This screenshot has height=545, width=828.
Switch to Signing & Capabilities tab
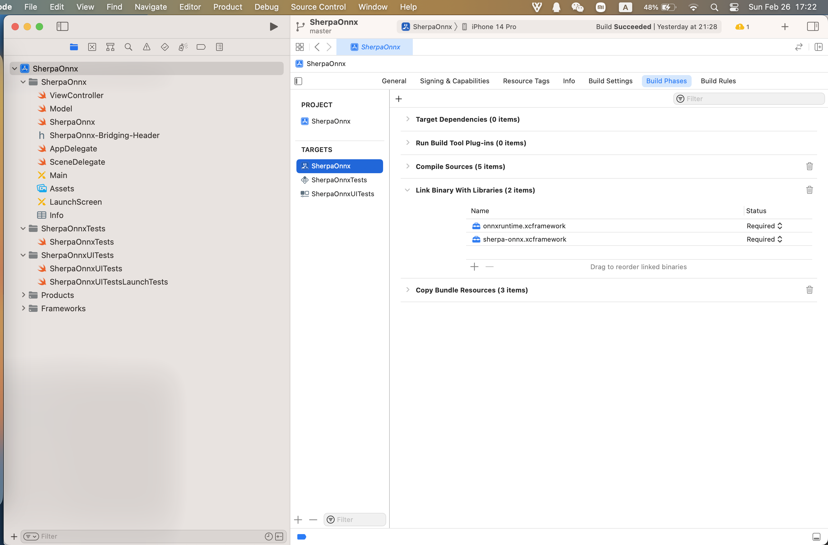tap(454, 81)
